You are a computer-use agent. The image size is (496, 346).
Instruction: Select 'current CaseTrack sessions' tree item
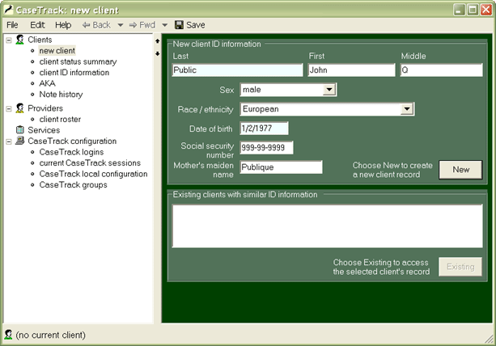coord(90,163)
